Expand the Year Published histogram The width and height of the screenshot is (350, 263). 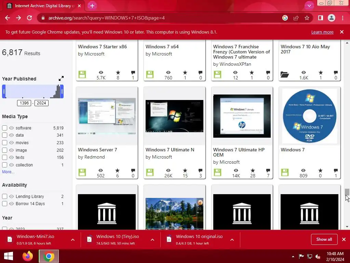pos(61,78)
